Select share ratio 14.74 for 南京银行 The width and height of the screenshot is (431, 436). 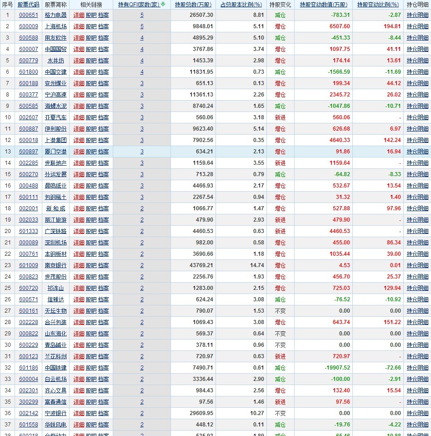257,265
